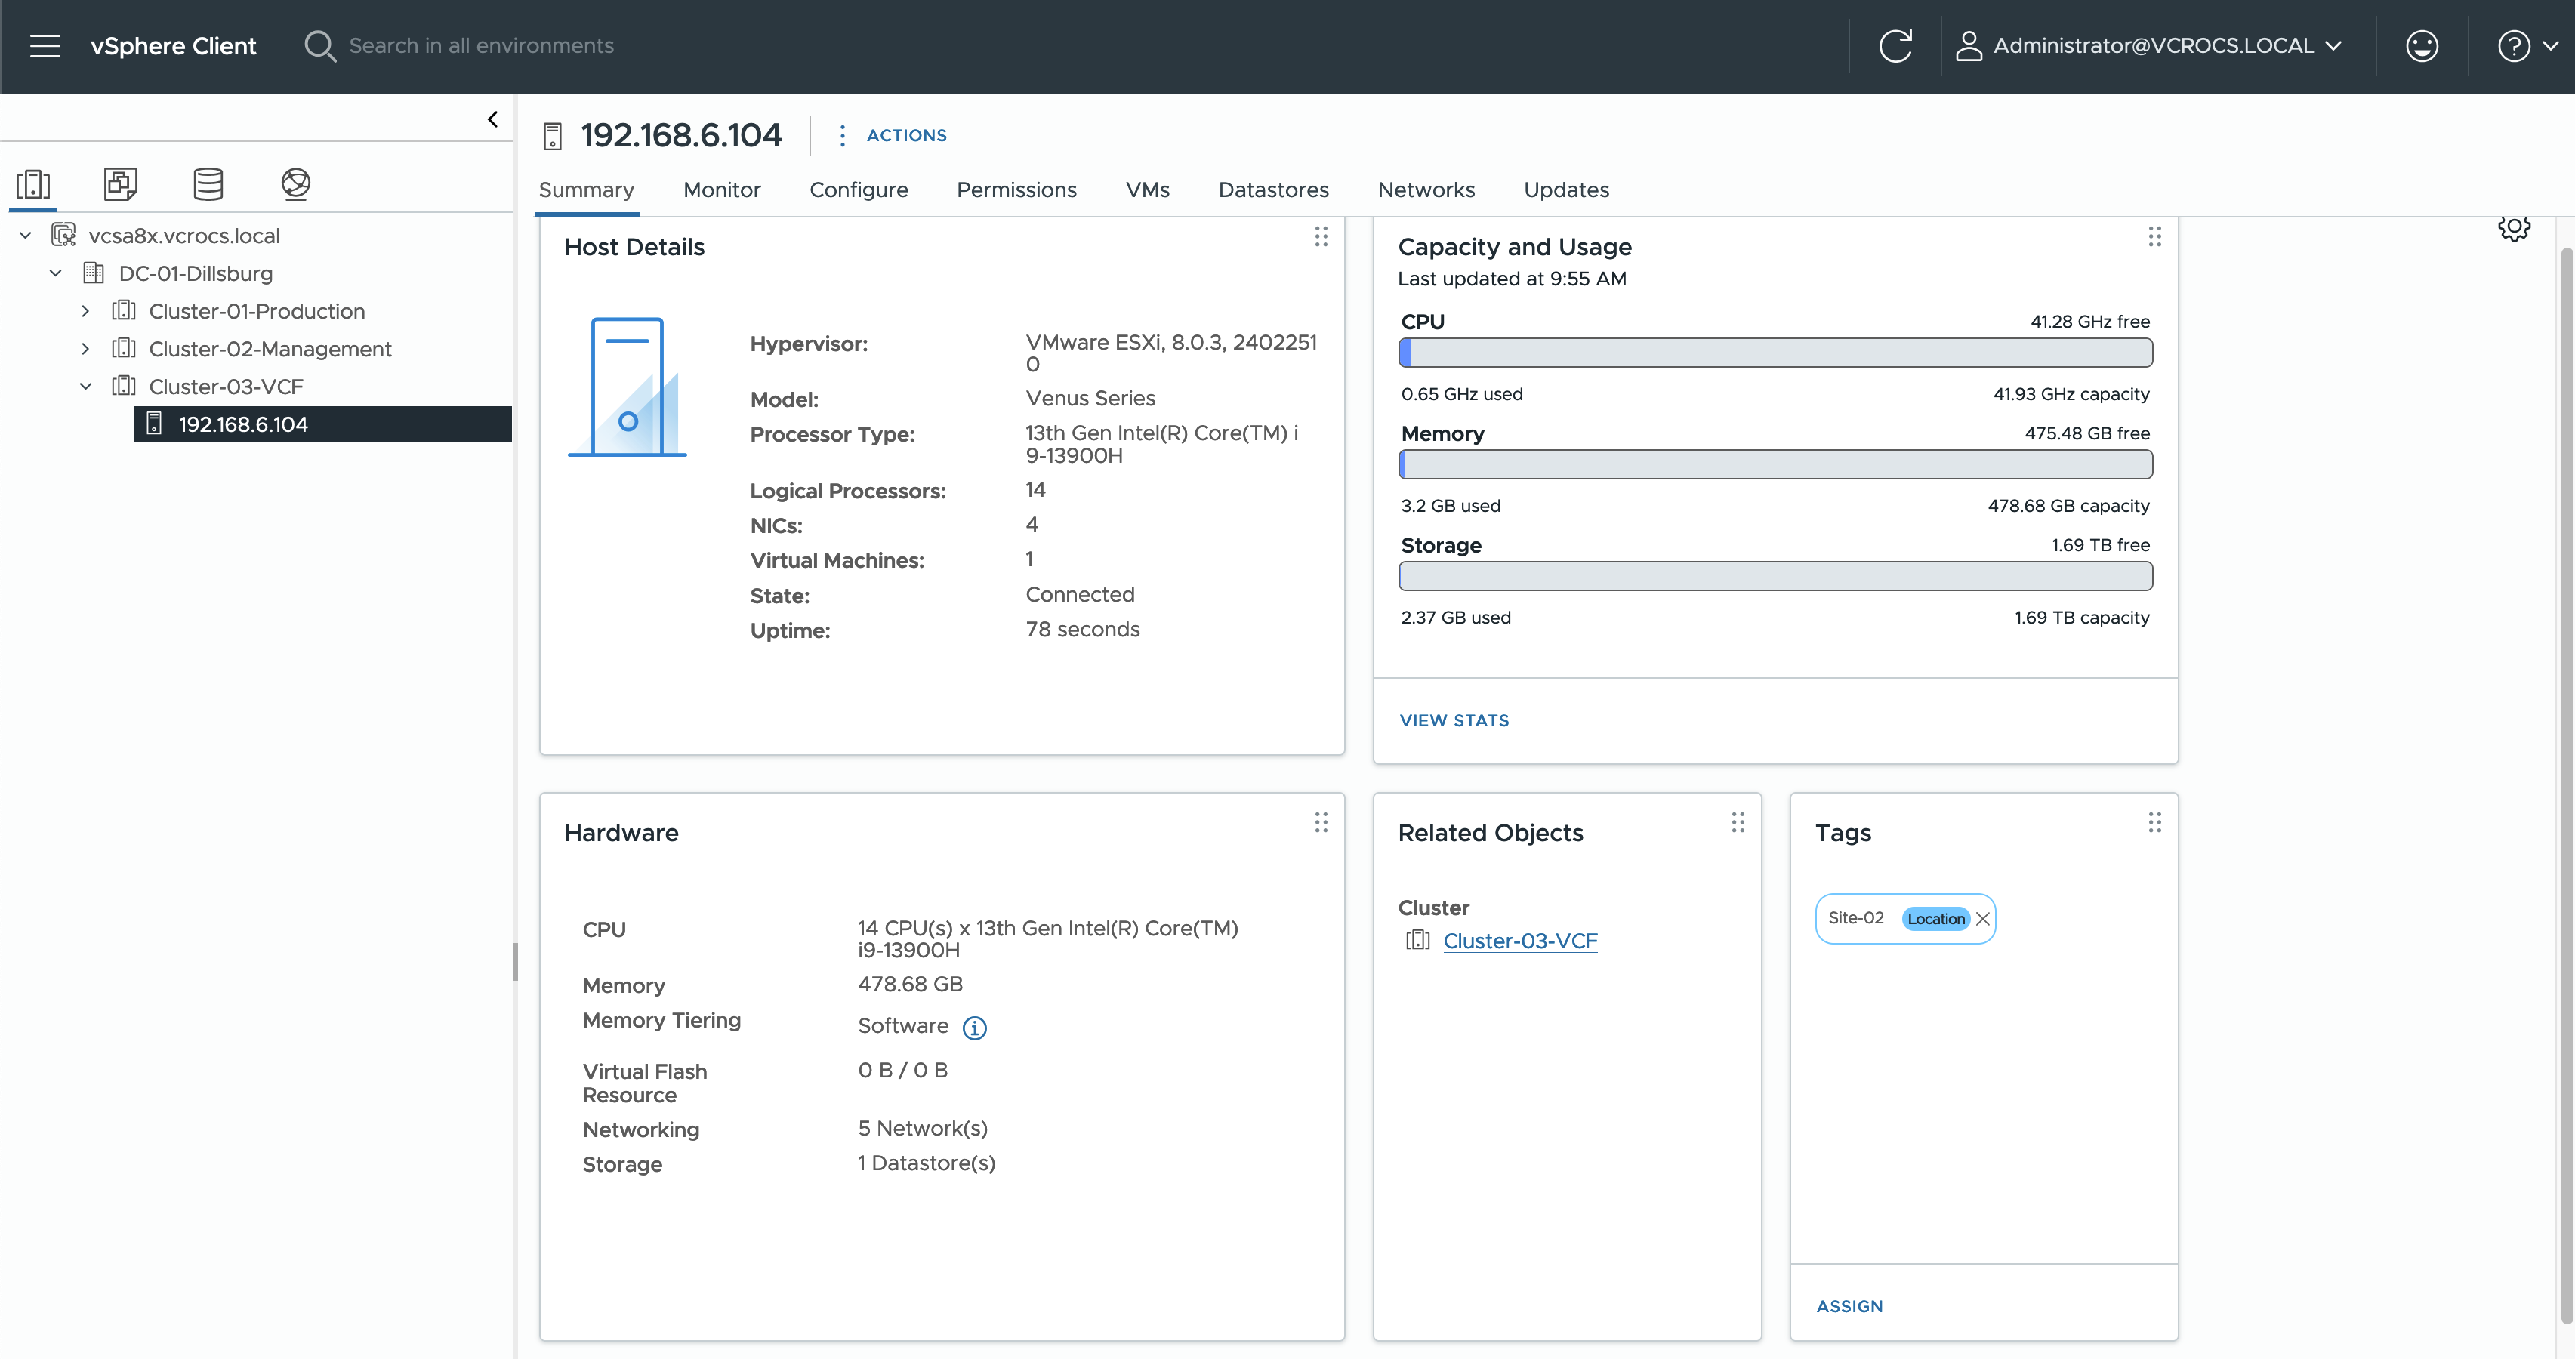Screen dimensions: 2575x1359
Task: Collapse the Cluster-03-VCF tree node
Action: point(86,387)
